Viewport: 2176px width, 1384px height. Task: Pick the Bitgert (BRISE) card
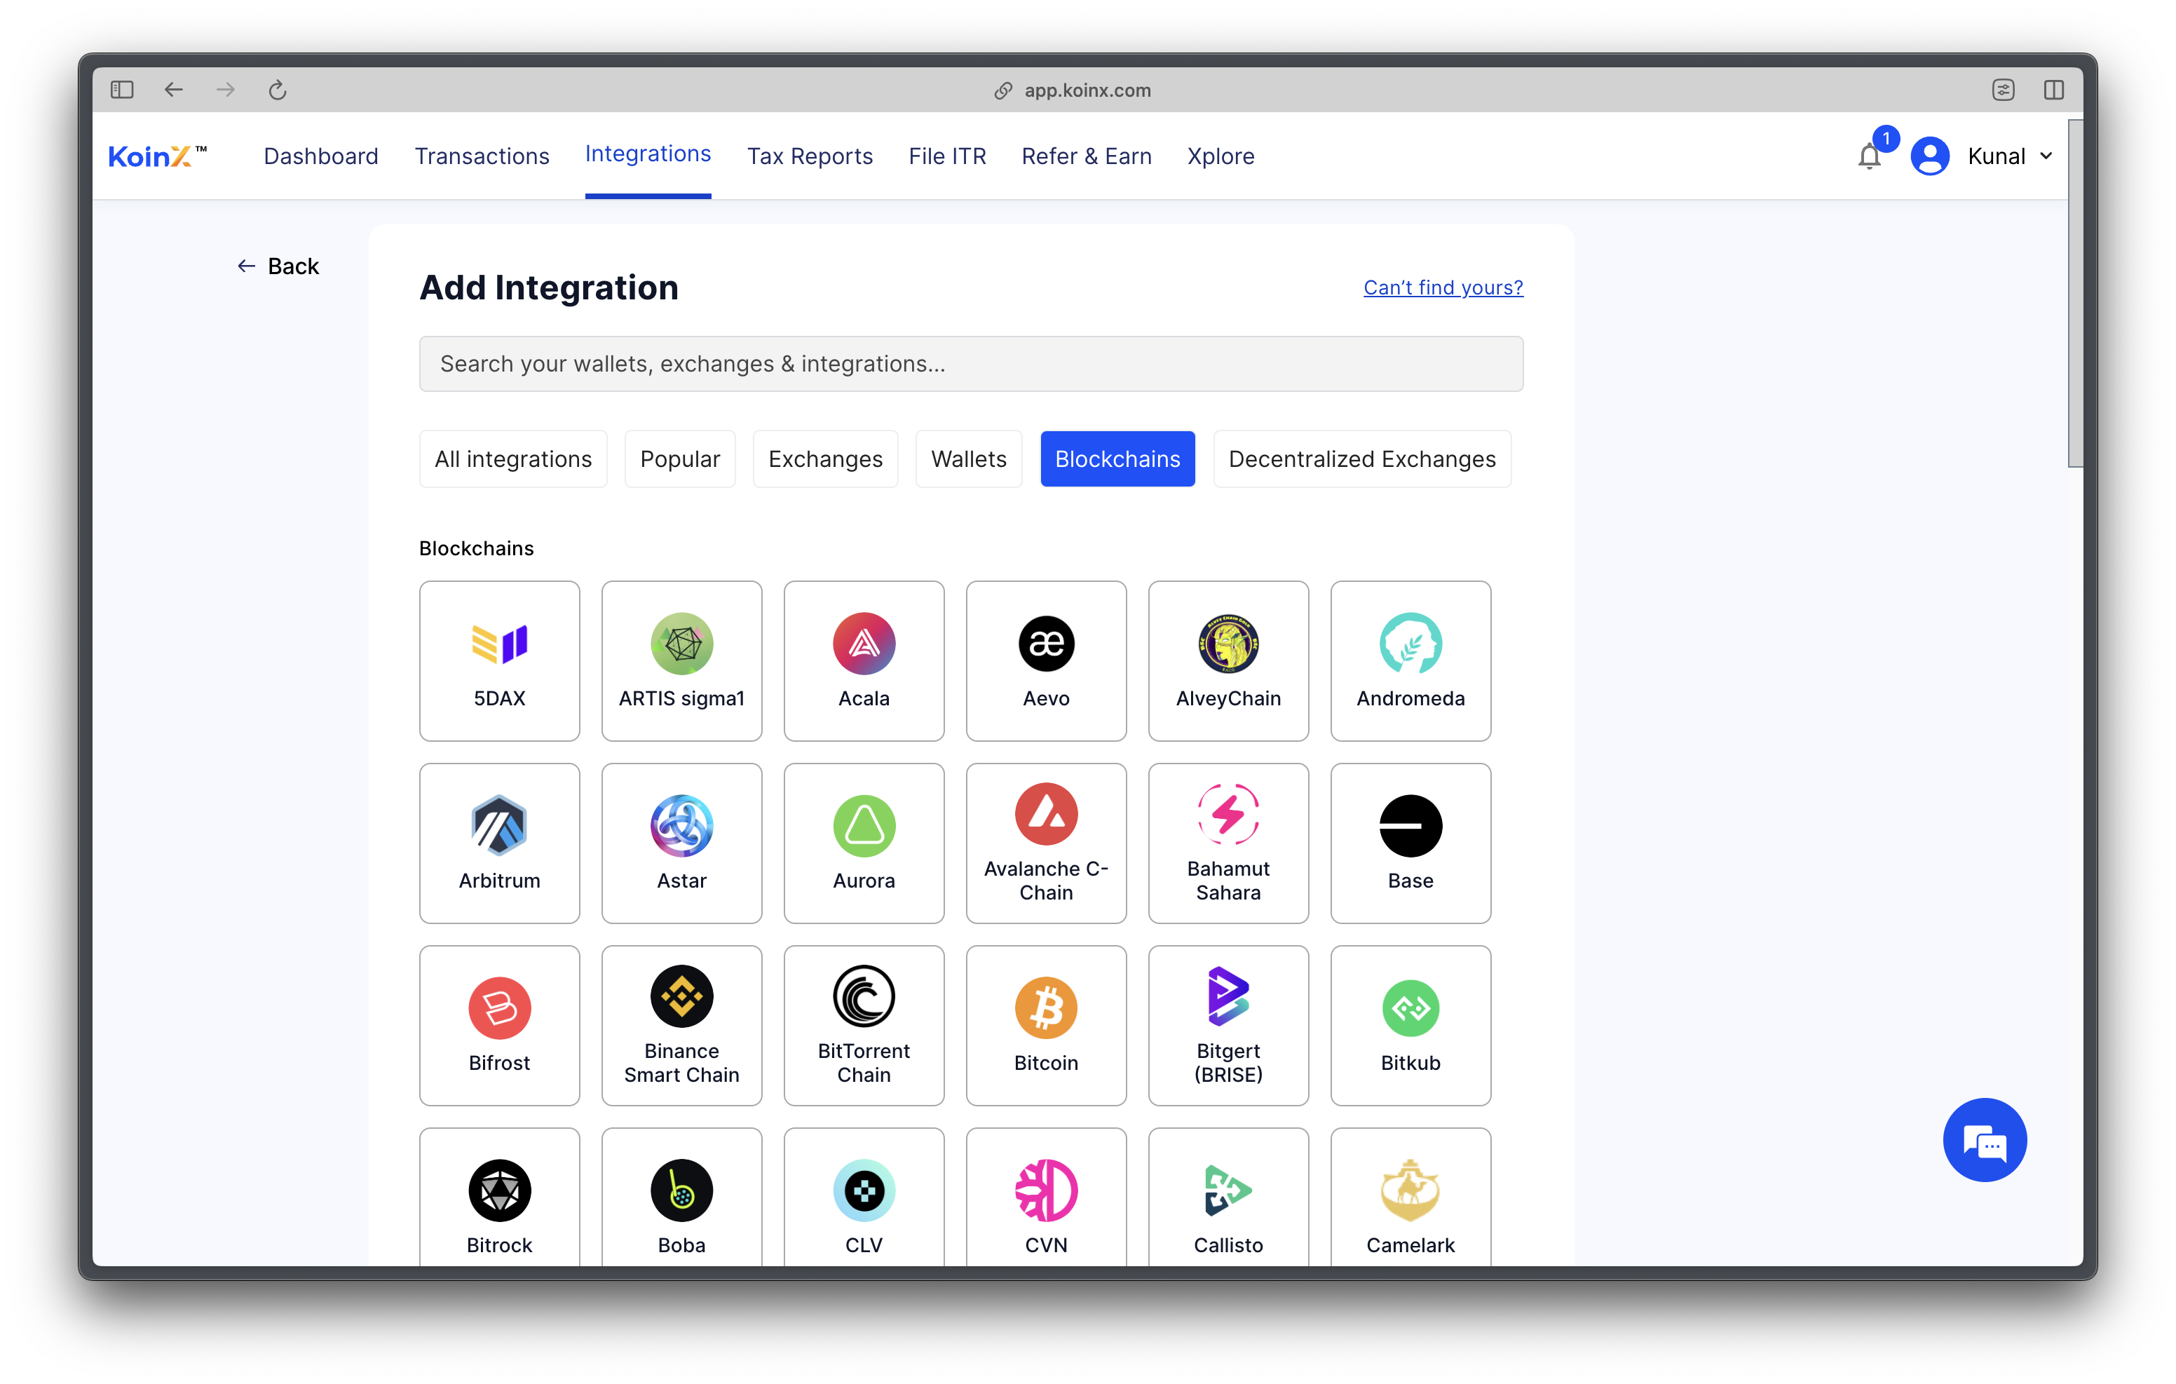pos(1228,1025)
